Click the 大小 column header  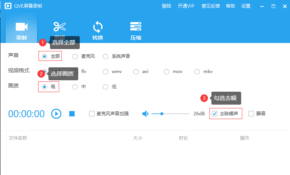point(138,138)
